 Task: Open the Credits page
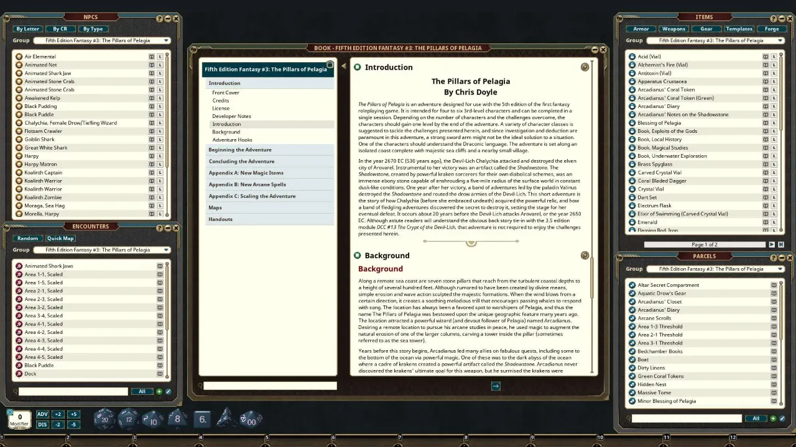(221, 101)
